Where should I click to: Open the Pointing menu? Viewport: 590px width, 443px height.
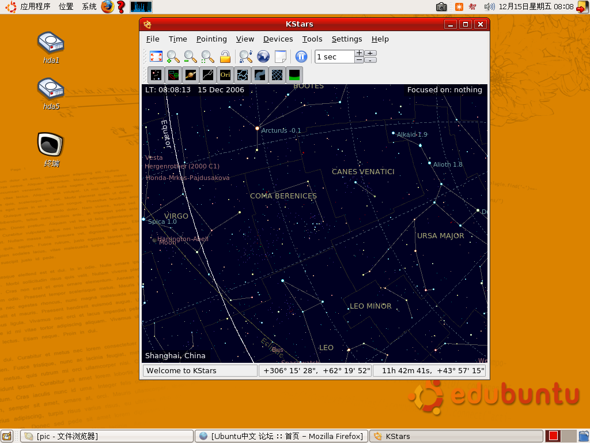click(211, 39)
